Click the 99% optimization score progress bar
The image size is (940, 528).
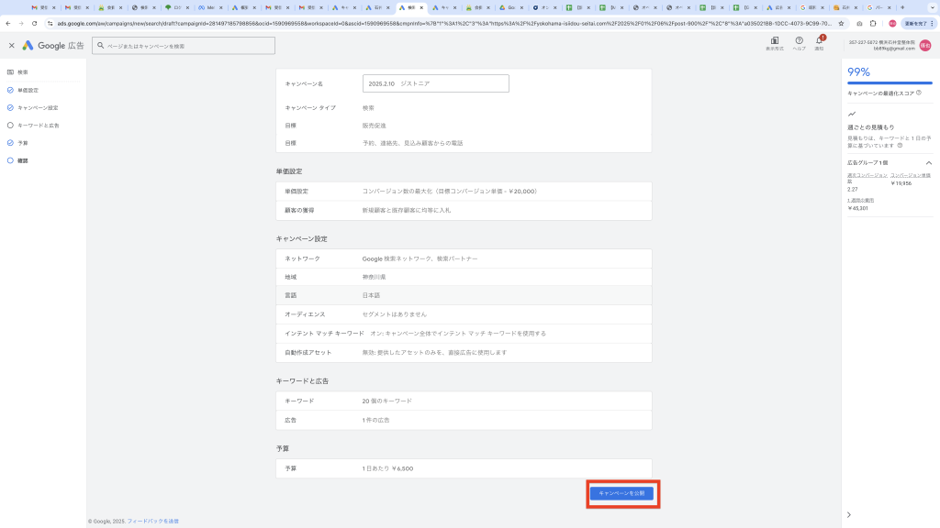click(889, 83)
